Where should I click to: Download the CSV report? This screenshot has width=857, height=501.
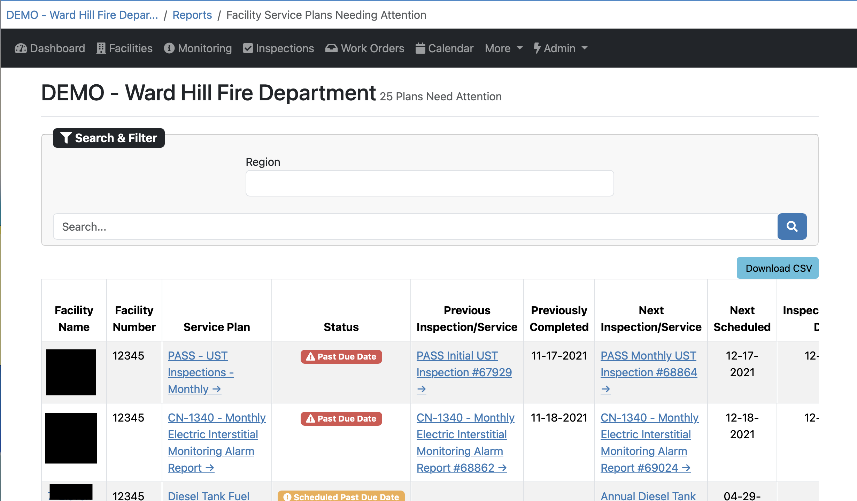click(x=777, y=268)
